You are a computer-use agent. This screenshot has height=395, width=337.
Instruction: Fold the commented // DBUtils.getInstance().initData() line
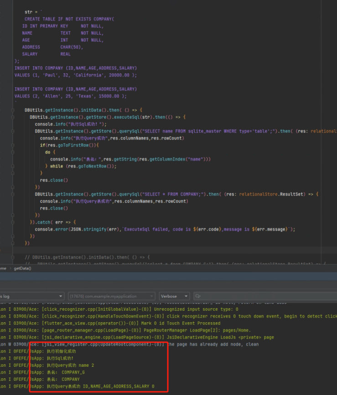point(13,257)
